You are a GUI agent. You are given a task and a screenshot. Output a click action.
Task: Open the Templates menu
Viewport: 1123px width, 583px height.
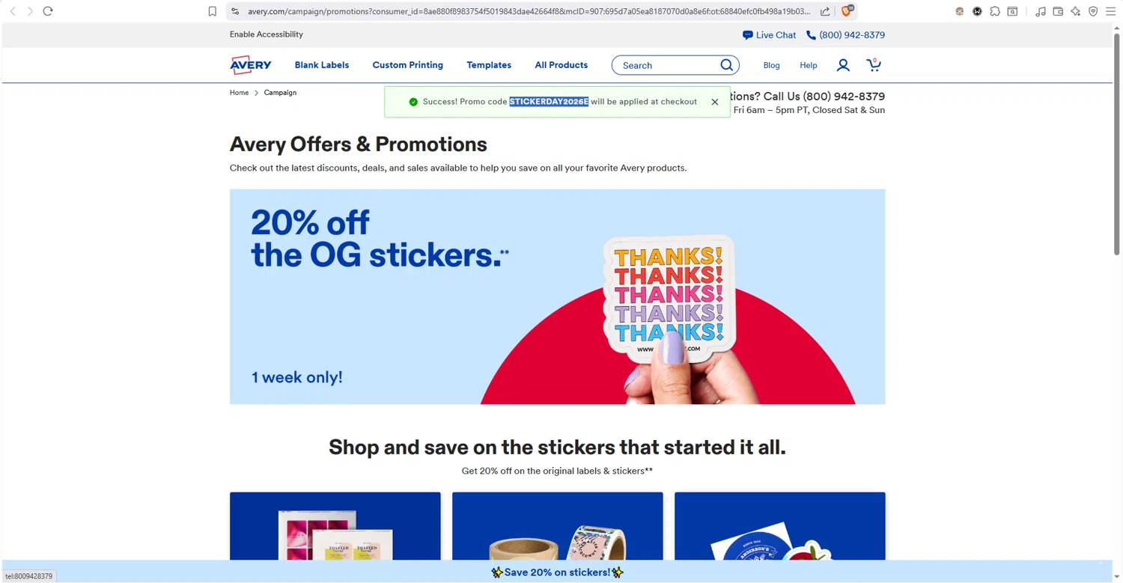[489, 65]
